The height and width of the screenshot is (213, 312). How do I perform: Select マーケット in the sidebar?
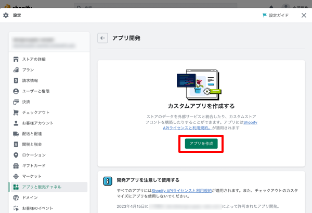[31, 176]
